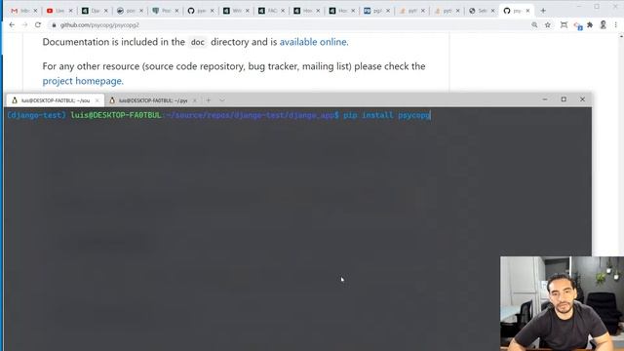The height and width of the screenshot is (351, 624).
Task: Close the globe 'Set' tab
Action: click(x=493, y=11)
